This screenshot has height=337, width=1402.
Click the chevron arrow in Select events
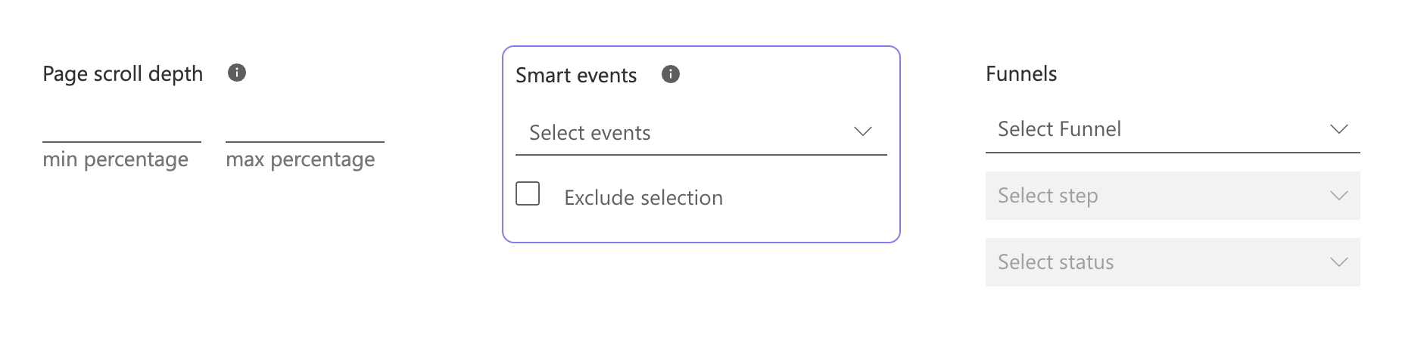tap(863, 131)
